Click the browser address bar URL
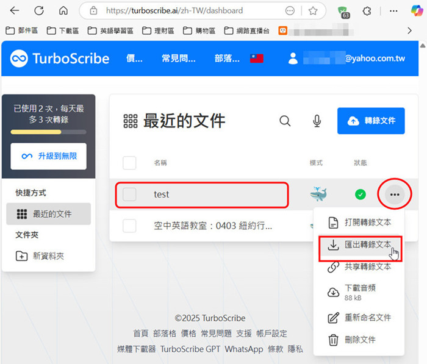The image size is (427, 364). click(x=174, y=11)
